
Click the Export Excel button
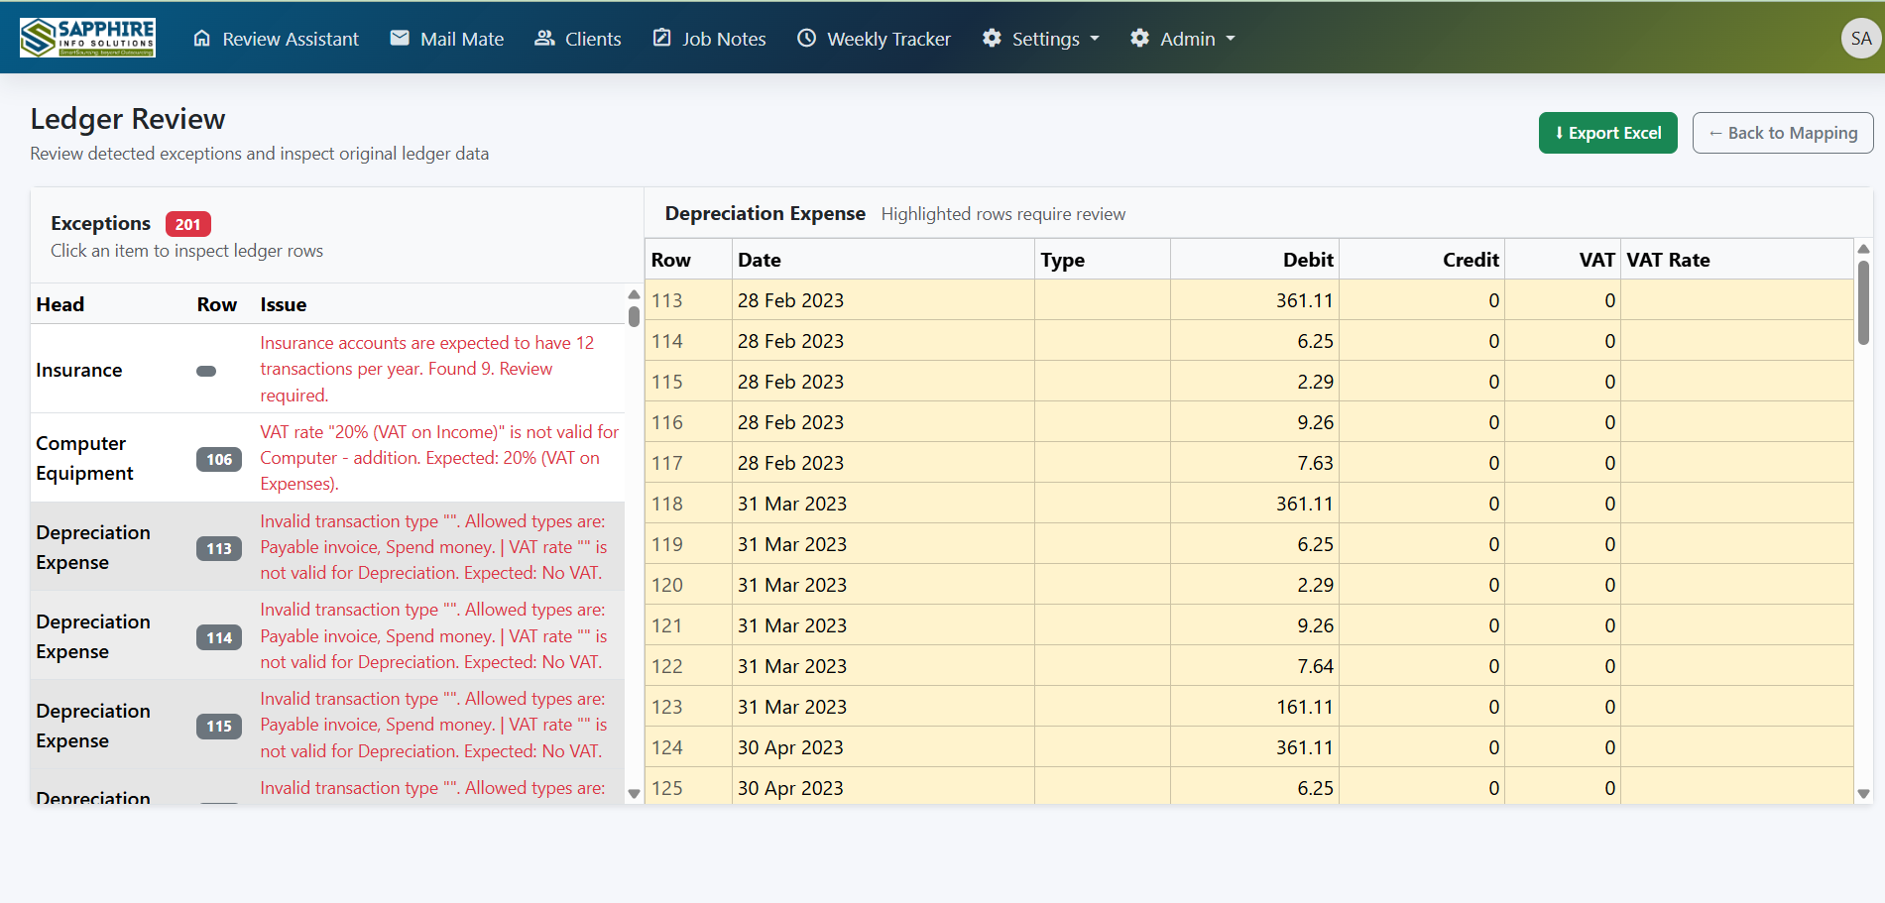[x=1607, y=133]
